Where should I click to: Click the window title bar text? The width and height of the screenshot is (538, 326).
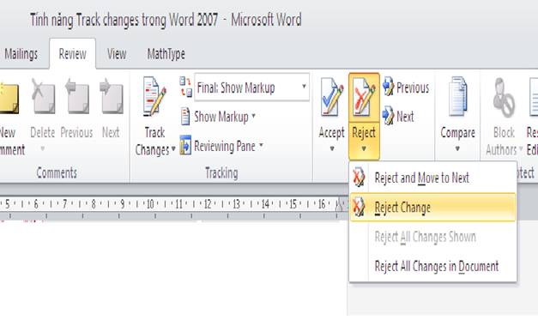pyautogui.click(x=166, y=20)
